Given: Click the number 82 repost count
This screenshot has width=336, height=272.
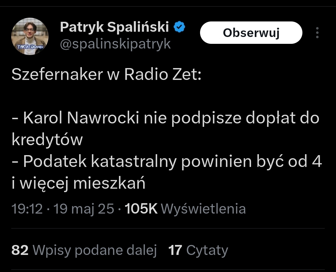Looking at the screenshot, I should pos(20,250).
